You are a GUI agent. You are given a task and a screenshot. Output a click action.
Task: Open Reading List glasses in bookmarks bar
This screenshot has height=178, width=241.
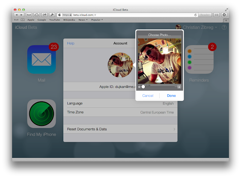(16, 20)
